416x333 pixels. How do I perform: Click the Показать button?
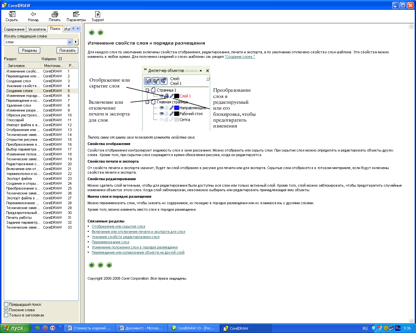[67, 50]
